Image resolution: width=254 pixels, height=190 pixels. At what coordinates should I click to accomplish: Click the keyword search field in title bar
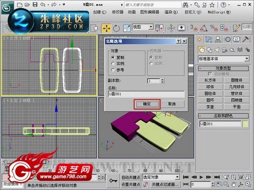coord(153,5)
